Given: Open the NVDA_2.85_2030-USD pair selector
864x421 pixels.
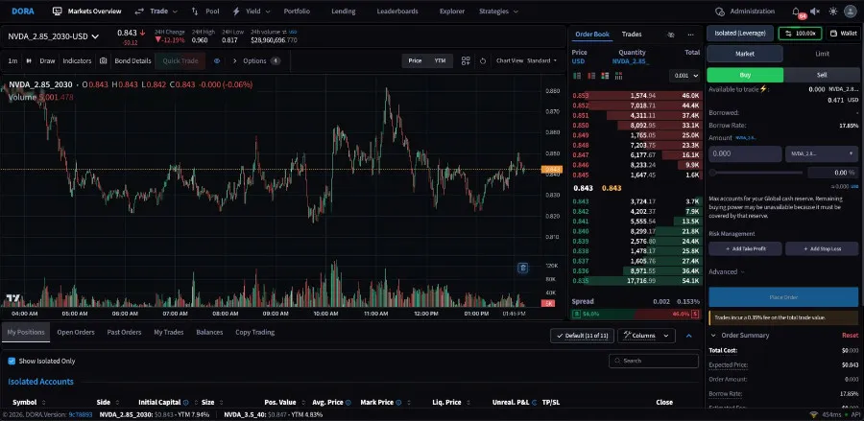Looking at the screenshot, I should [53, 36].
